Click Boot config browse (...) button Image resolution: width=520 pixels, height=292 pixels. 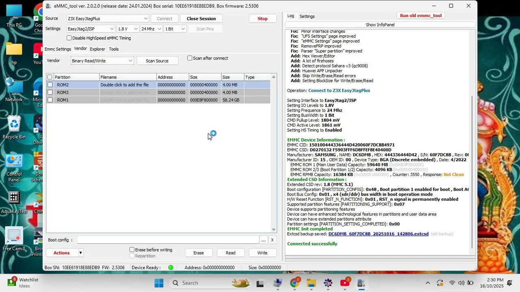[x=264, y=240]
